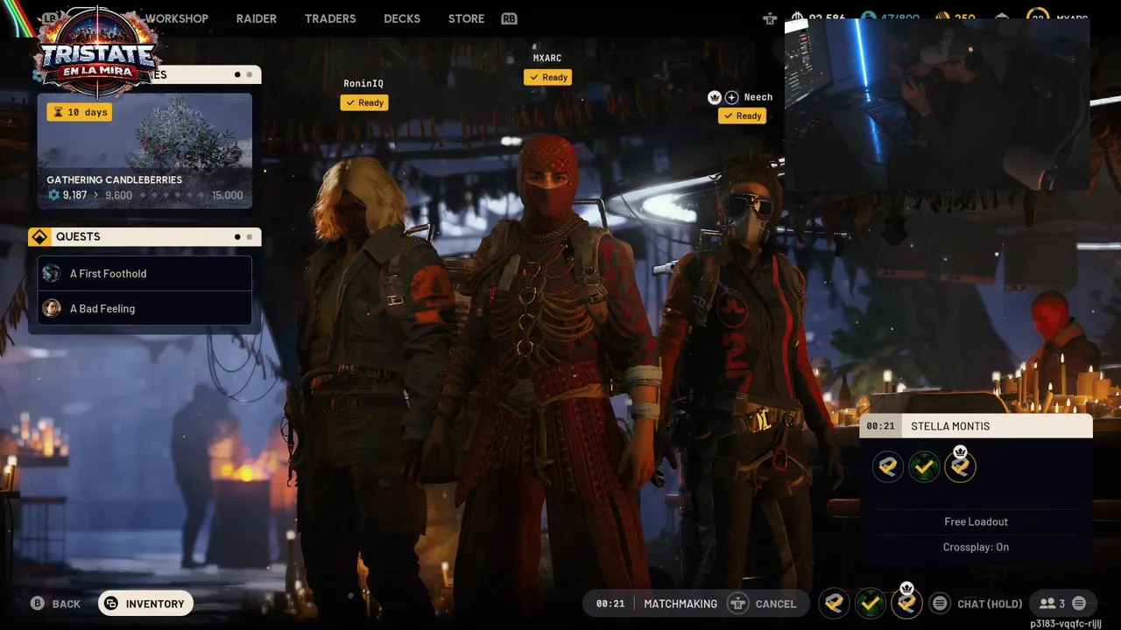Select first page dot of the Quests panel
The width and height of the screenshot is (1121, 630).
(x=237, y=236)
